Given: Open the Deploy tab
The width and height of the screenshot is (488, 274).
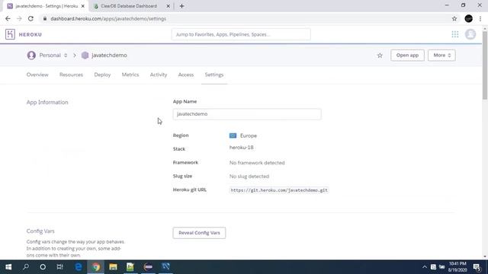Looking at the screenshot, I should [102, 75].
